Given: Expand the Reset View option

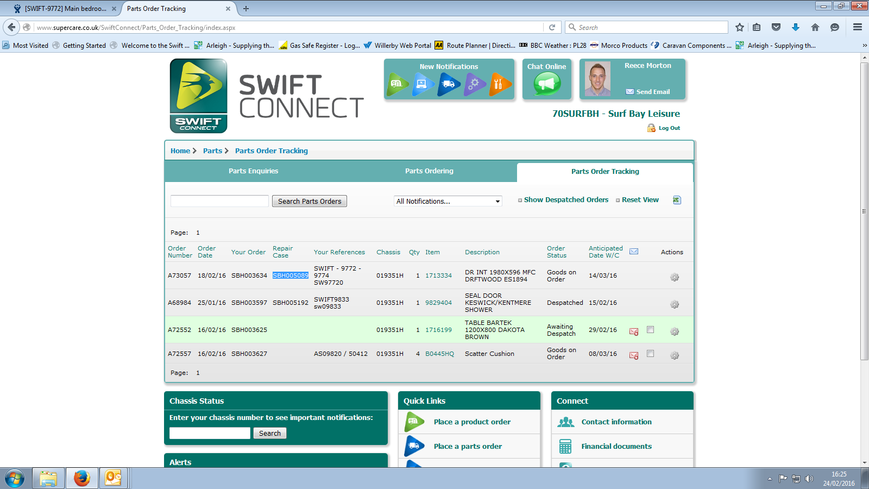Looking at the screenshot, I should pos(639,200).
